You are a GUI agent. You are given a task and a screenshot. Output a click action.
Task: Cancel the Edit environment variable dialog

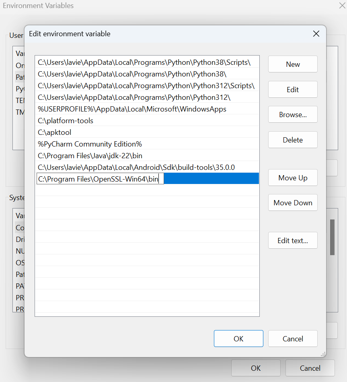click(293, 339)
